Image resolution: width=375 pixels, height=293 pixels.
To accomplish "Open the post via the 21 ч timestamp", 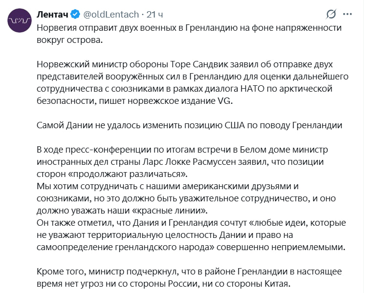I will [154, 14].
